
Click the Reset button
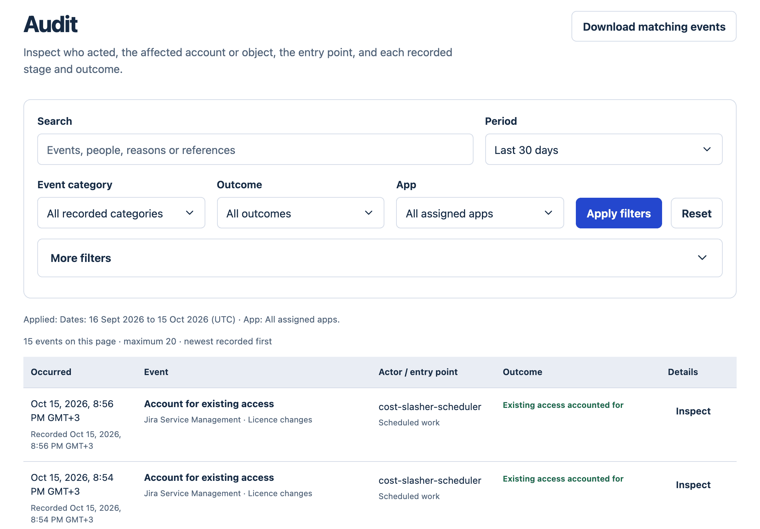tap(696, 213)
